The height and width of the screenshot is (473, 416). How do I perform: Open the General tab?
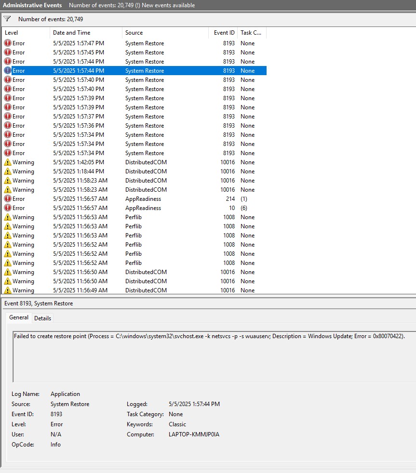tap(19, 317)
